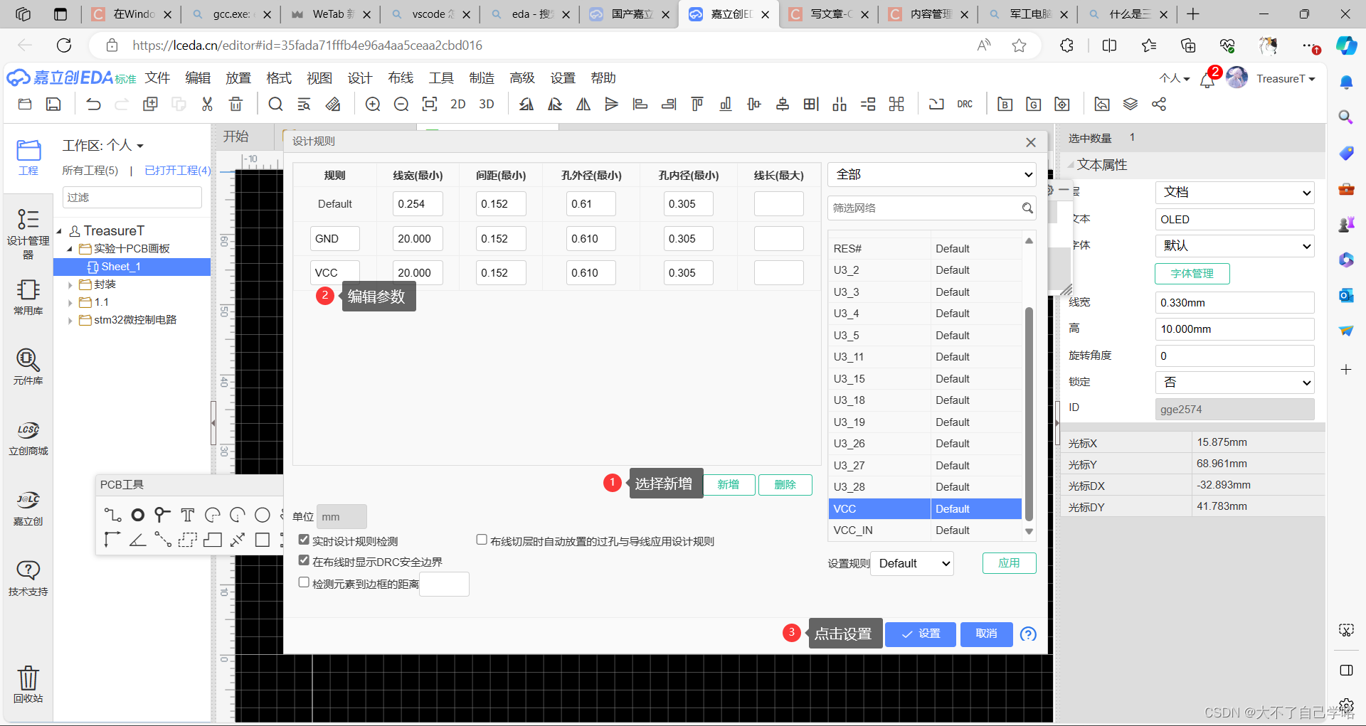
Task: Open the 全部 network filter dropdown
Action: [931, 174]
